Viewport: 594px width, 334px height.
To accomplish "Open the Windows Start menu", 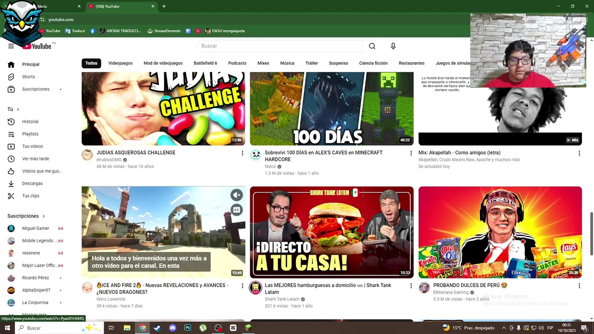I will [x=7, y=328].
